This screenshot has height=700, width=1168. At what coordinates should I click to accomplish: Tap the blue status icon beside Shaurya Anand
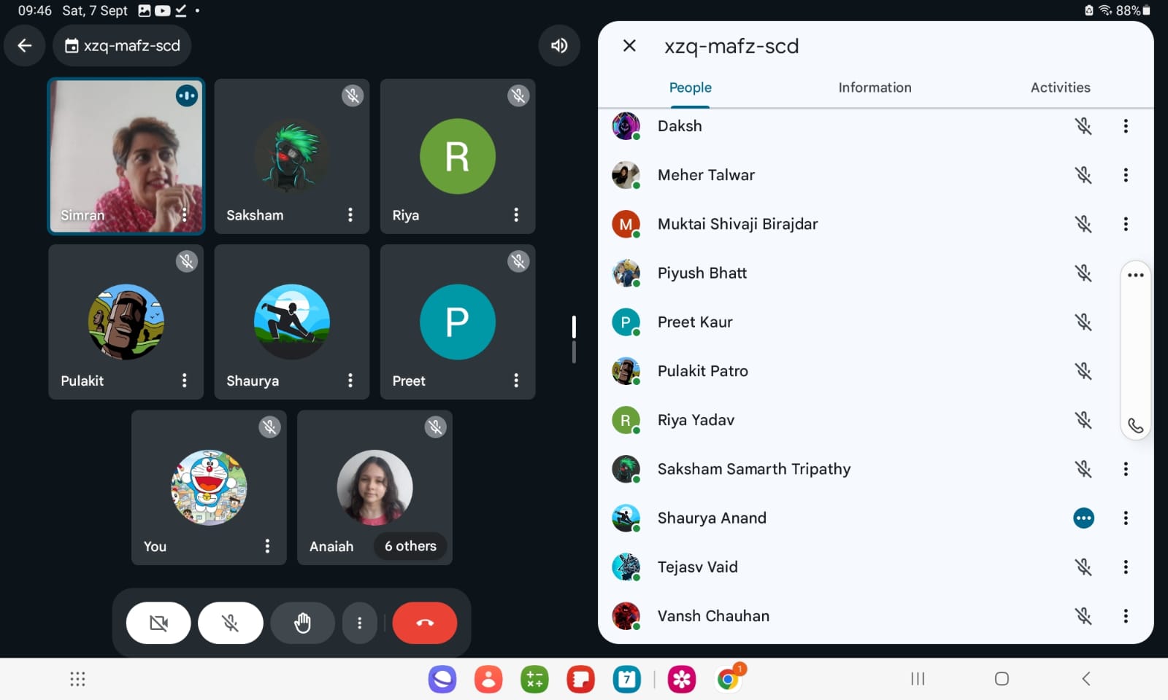1083,518
